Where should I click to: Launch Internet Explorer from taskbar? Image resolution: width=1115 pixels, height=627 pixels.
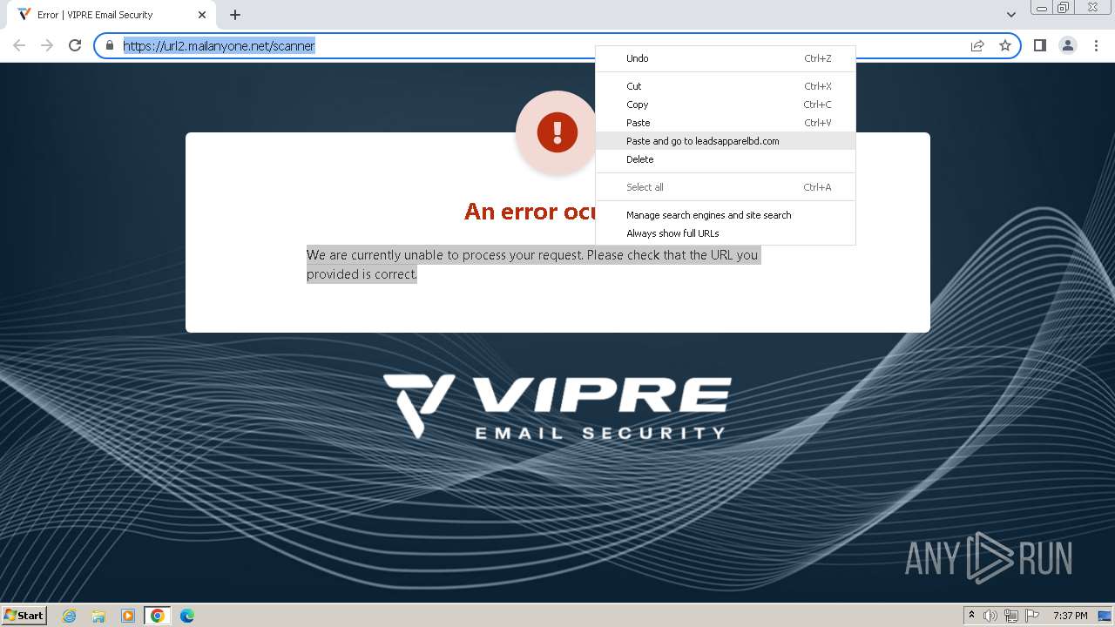coord(69,616)
